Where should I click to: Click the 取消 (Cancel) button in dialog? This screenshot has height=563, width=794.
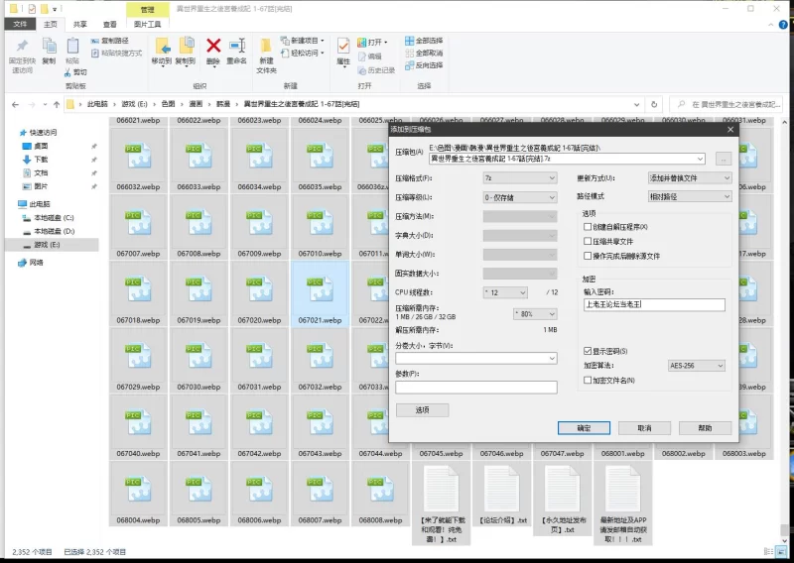coord(644,428)
